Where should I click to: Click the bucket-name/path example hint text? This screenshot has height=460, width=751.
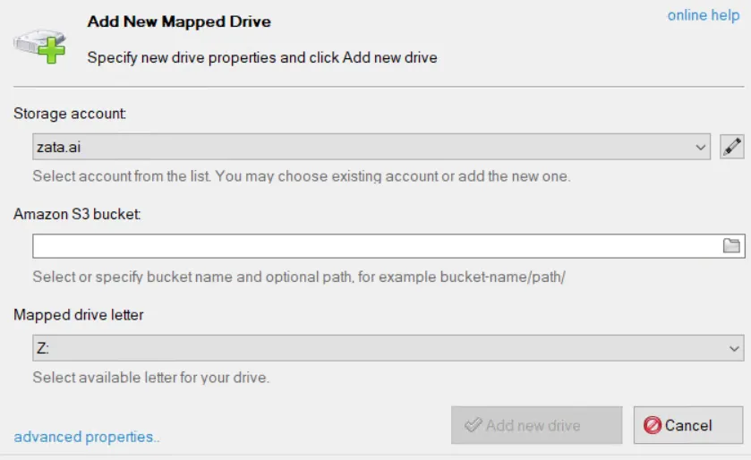[x=299, y=277]
